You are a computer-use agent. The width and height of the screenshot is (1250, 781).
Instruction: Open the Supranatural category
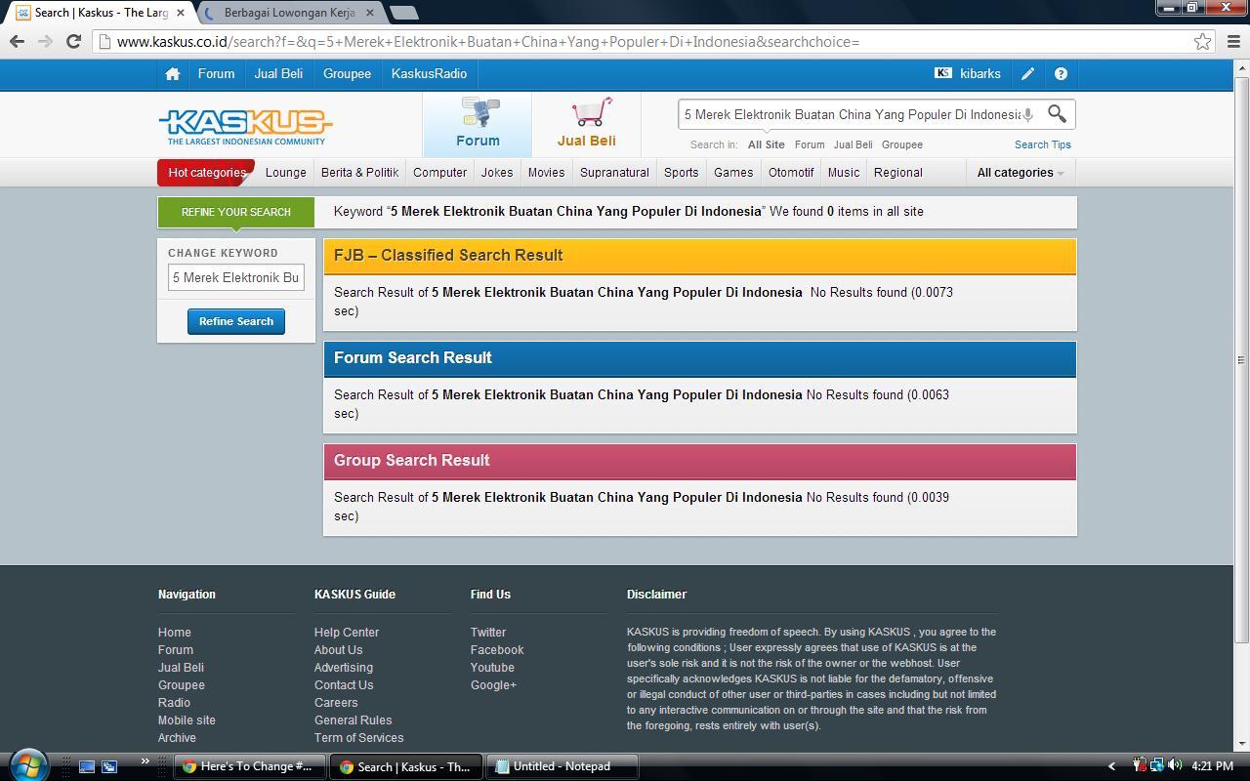[614, 173]
